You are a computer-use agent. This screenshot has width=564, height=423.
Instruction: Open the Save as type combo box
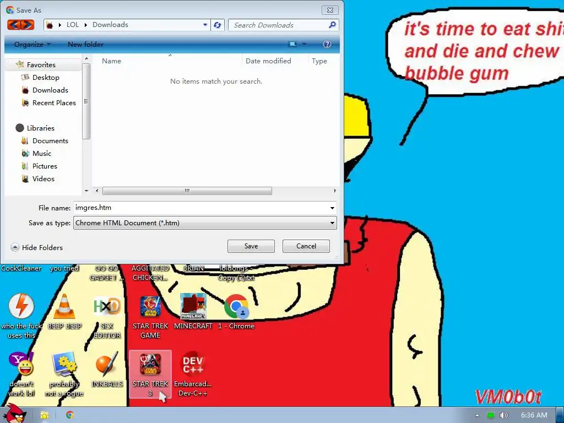tap(205, 223)
